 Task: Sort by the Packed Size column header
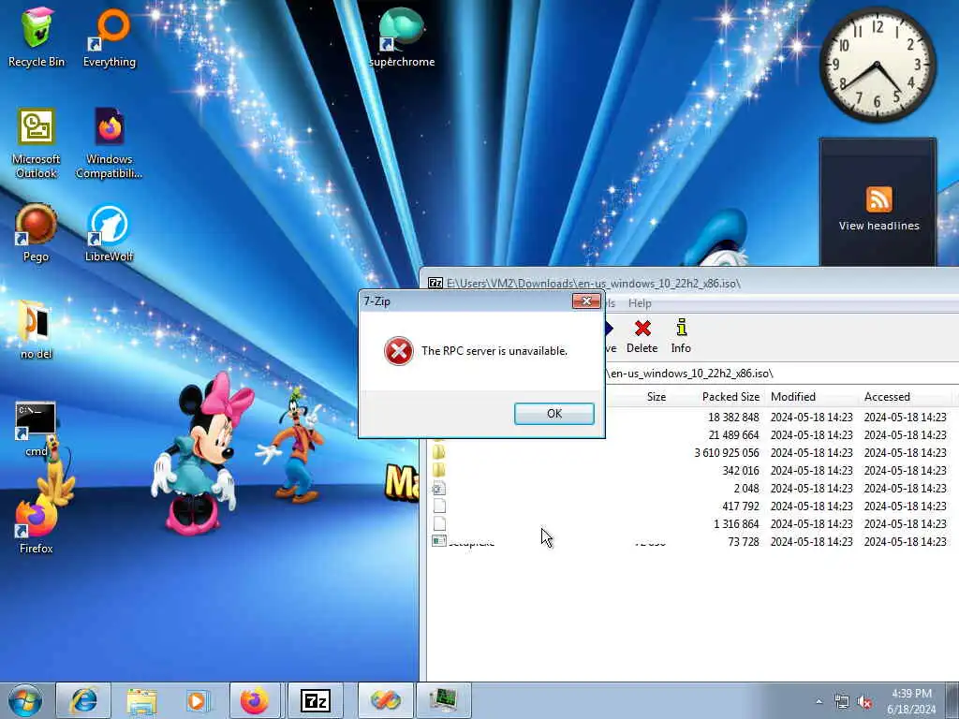(730, 397)
